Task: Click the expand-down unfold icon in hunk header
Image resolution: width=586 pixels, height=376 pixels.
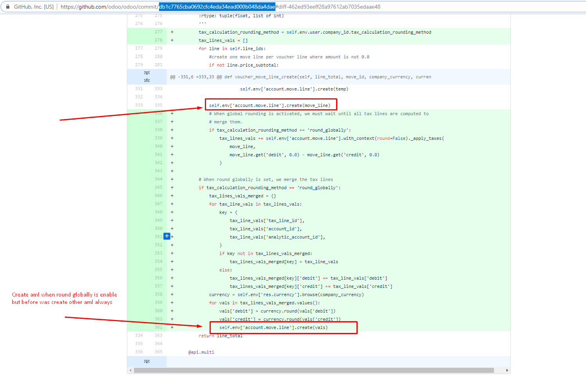Action: point(146,72)
